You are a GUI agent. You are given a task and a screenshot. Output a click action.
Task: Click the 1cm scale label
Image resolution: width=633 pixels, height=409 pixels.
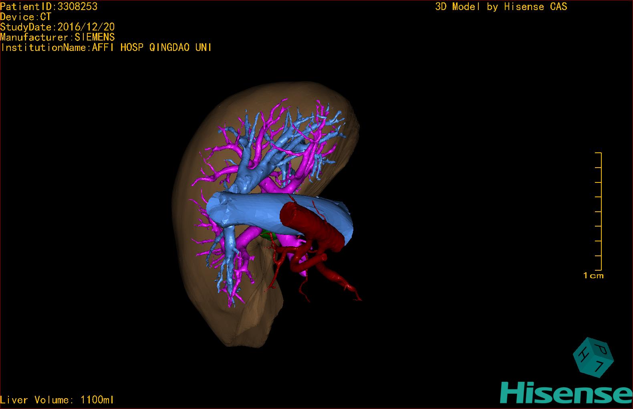click(x=593, y=275)
